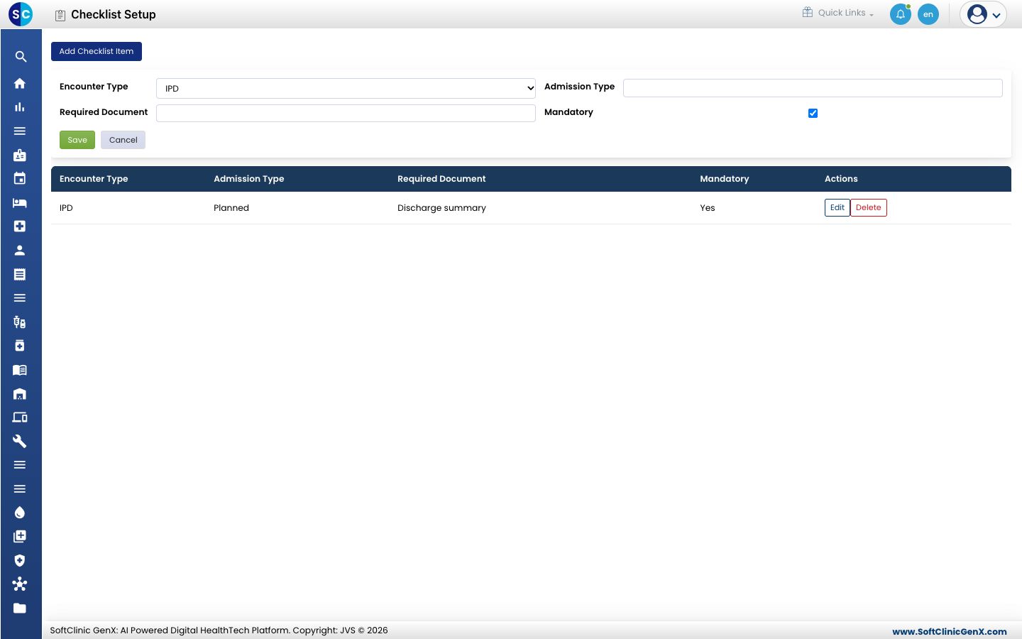Focus the Admission Type input field
This screenshot has width=1022, height=639.
pyautogui.click(x=813, y=87)
